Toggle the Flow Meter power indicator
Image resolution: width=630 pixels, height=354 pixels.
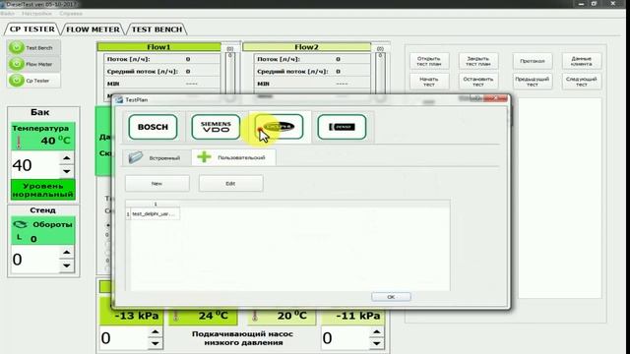click(x=17, y=64)
